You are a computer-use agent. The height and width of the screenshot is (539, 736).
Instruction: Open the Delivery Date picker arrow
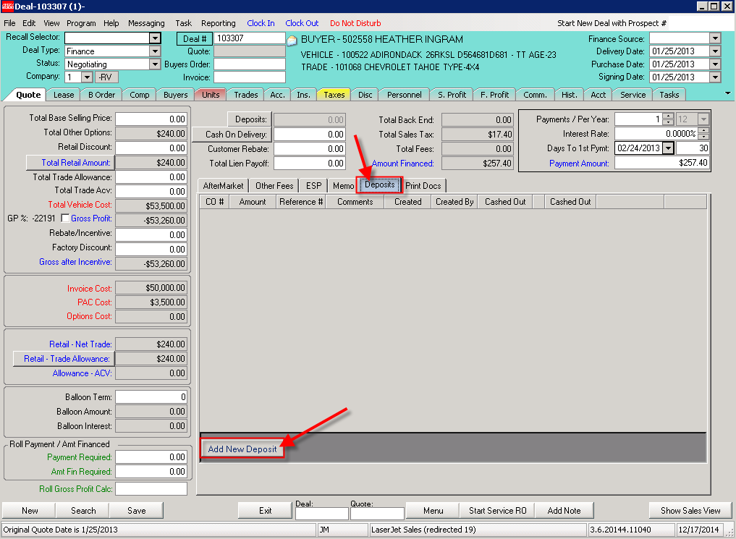click(x=715, y=51)
